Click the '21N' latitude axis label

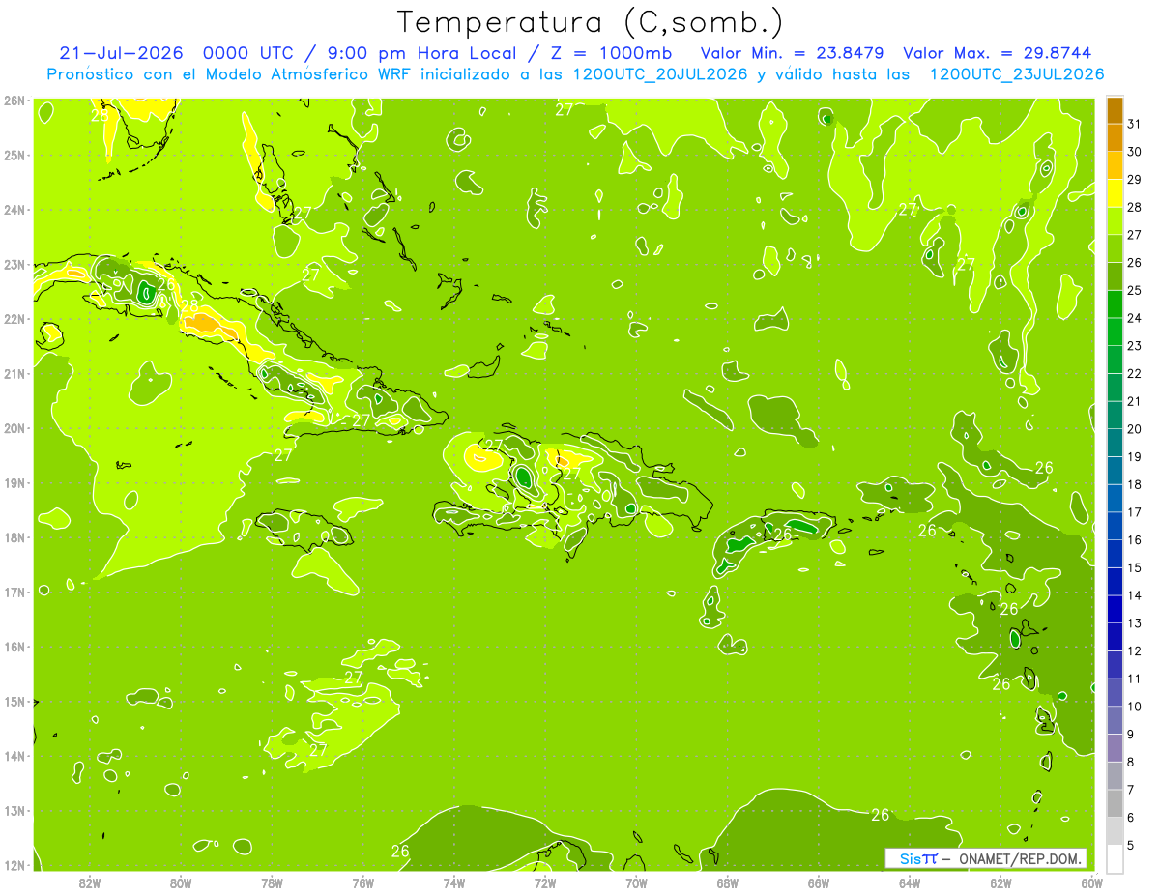point(14,373)
